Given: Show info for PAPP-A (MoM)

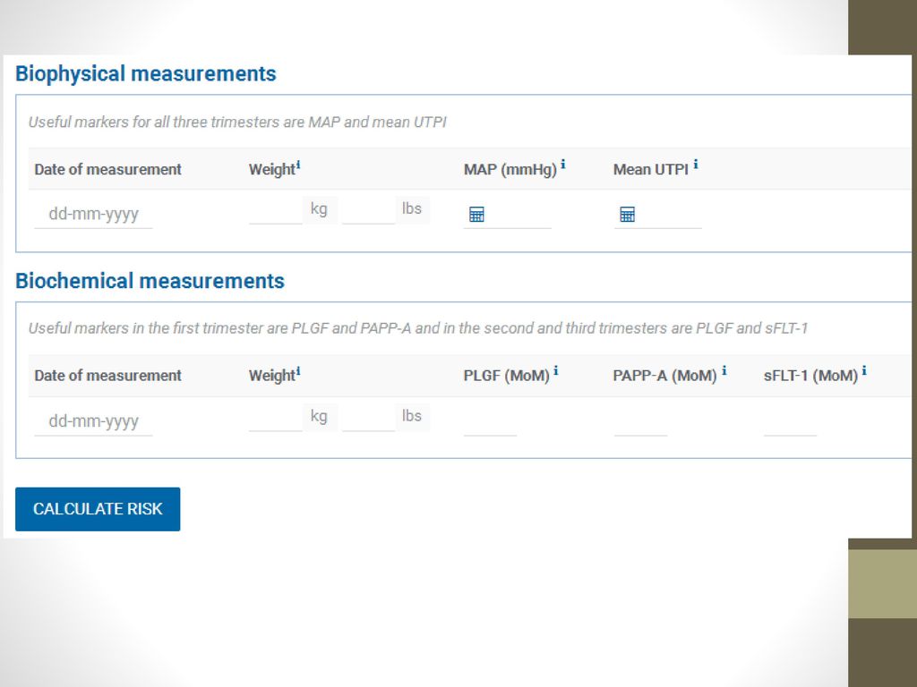Looking at the screenshot, I should (724, 370).
